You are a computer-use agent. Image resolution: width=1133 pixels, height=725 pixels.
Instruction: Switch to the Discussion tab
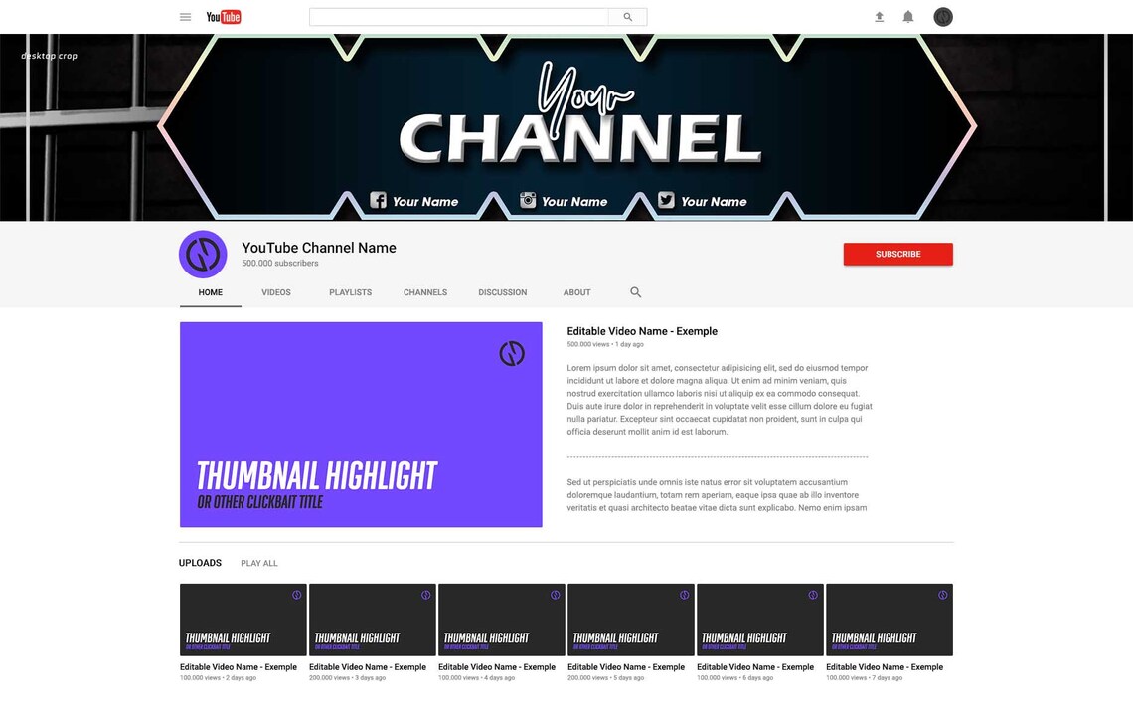click(x=502, y=292)
